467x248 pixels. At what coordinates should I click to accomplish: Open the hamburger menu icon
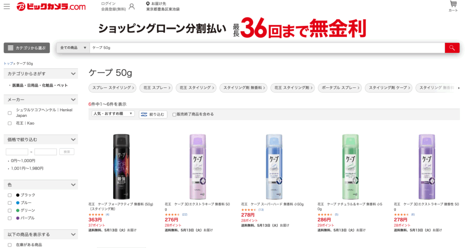6,6
